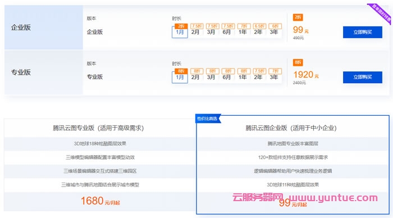The height and width of the screenshot is (218, 393).
Task: Click 三维城市与腾讯地图结合展示城市模型 feature row
Action: [100, 185]
